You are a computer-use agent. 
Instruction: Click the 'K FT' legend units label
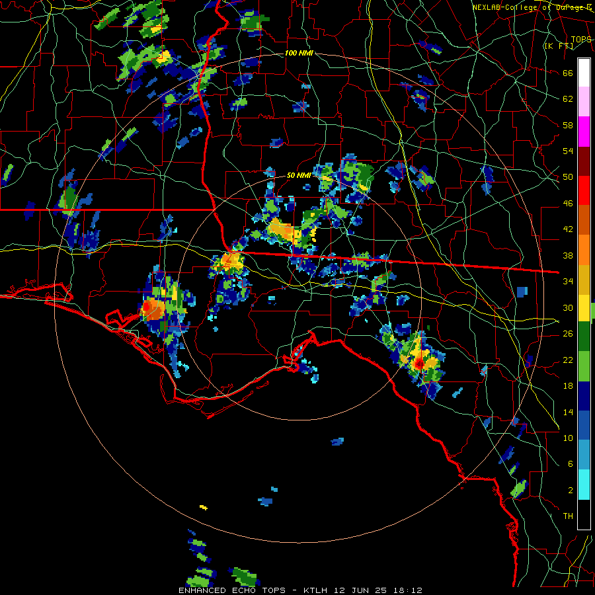559,46
